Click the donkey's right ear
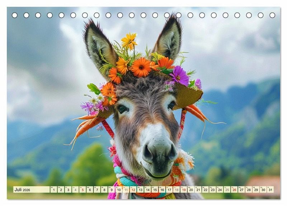This screenshot has height=206, width=287. 169,38
